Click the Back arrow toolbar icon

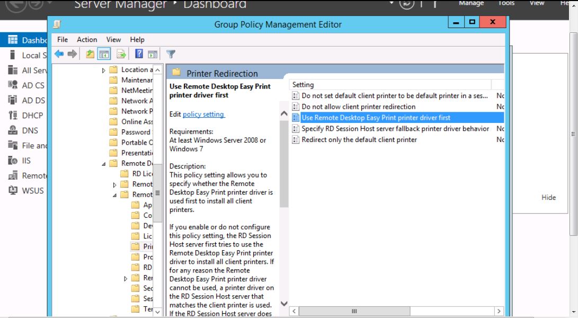[x=59, y=54]
